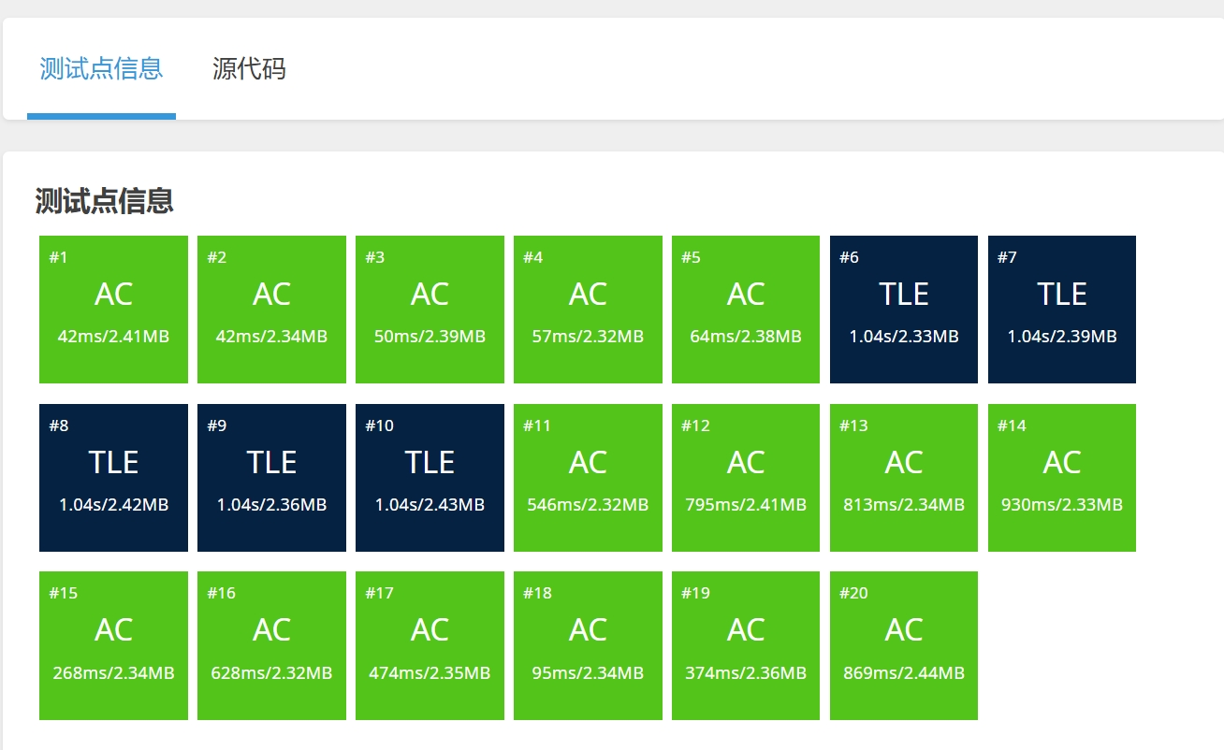Open test point #15 AC 268ms
This screenshot has height=750, width=1224.
click(x=113, y=645)
